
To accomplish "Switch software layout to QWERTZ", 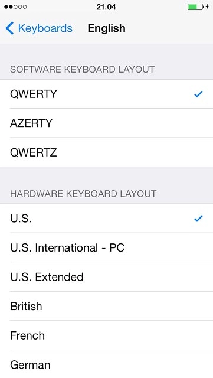I will click(106, 152).
